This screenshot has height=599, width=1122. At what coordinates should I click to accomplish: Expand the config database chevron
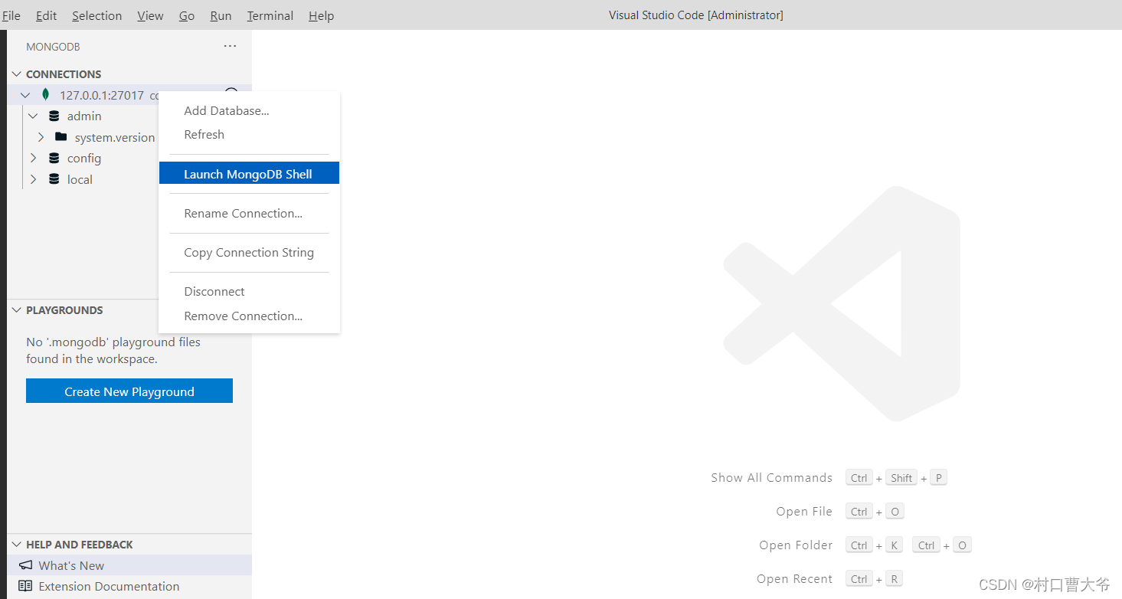coord(33,158)
